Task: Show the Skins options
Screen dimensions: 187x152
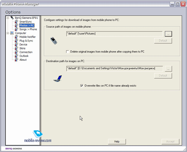Action: click(x=22, y=48)
